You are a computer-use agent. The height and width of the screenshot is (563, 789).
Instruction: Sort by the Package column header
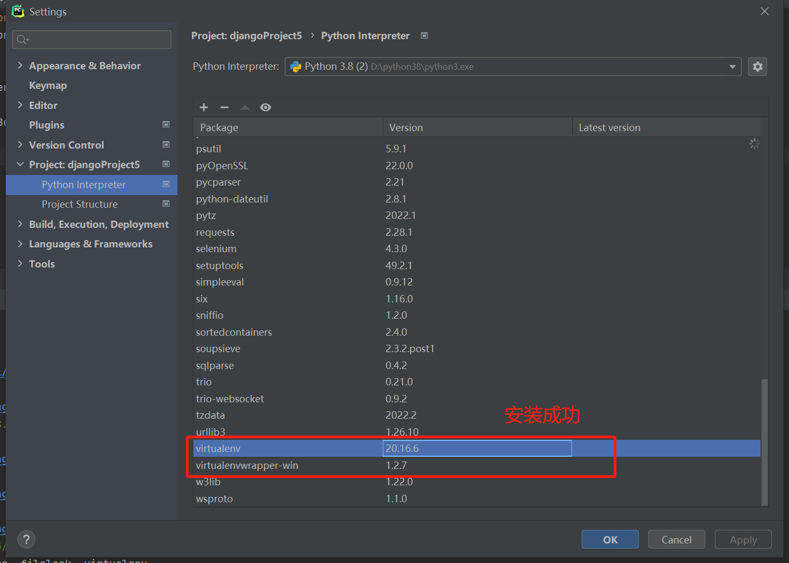coord(288,127)
